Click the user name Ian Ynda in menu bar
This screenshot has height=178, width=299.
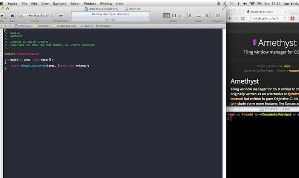click(x=292, y=4)
